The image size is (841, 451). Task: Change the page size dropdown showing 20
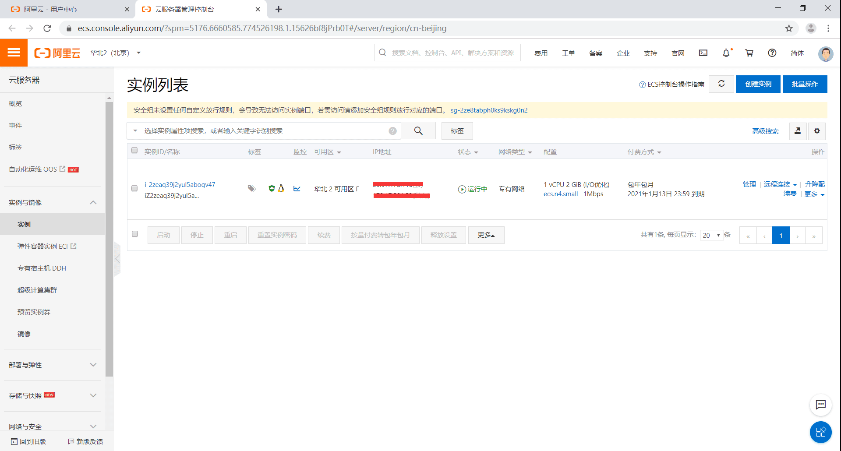click(x=711, y=235)
